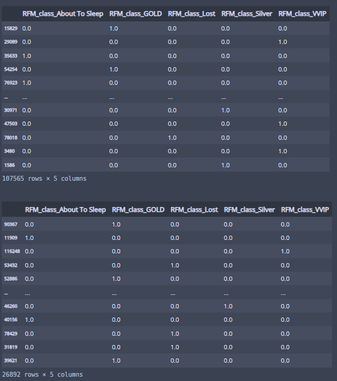Image resolution: width=337 pixels, height=381 pixels.
Task: Click the 1.0 VVIP value in row 116248
Action: tap(285, 251)
